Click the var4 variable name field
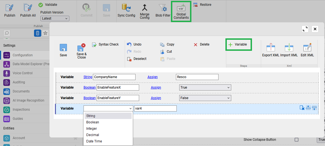Image resolution: width=325 pixels, height=146 pixels. pyautogui.click(x=155, y=108)
